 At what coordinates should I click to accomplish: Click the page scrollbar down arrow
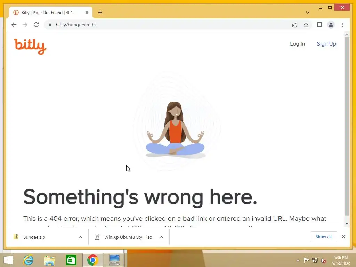347,224
